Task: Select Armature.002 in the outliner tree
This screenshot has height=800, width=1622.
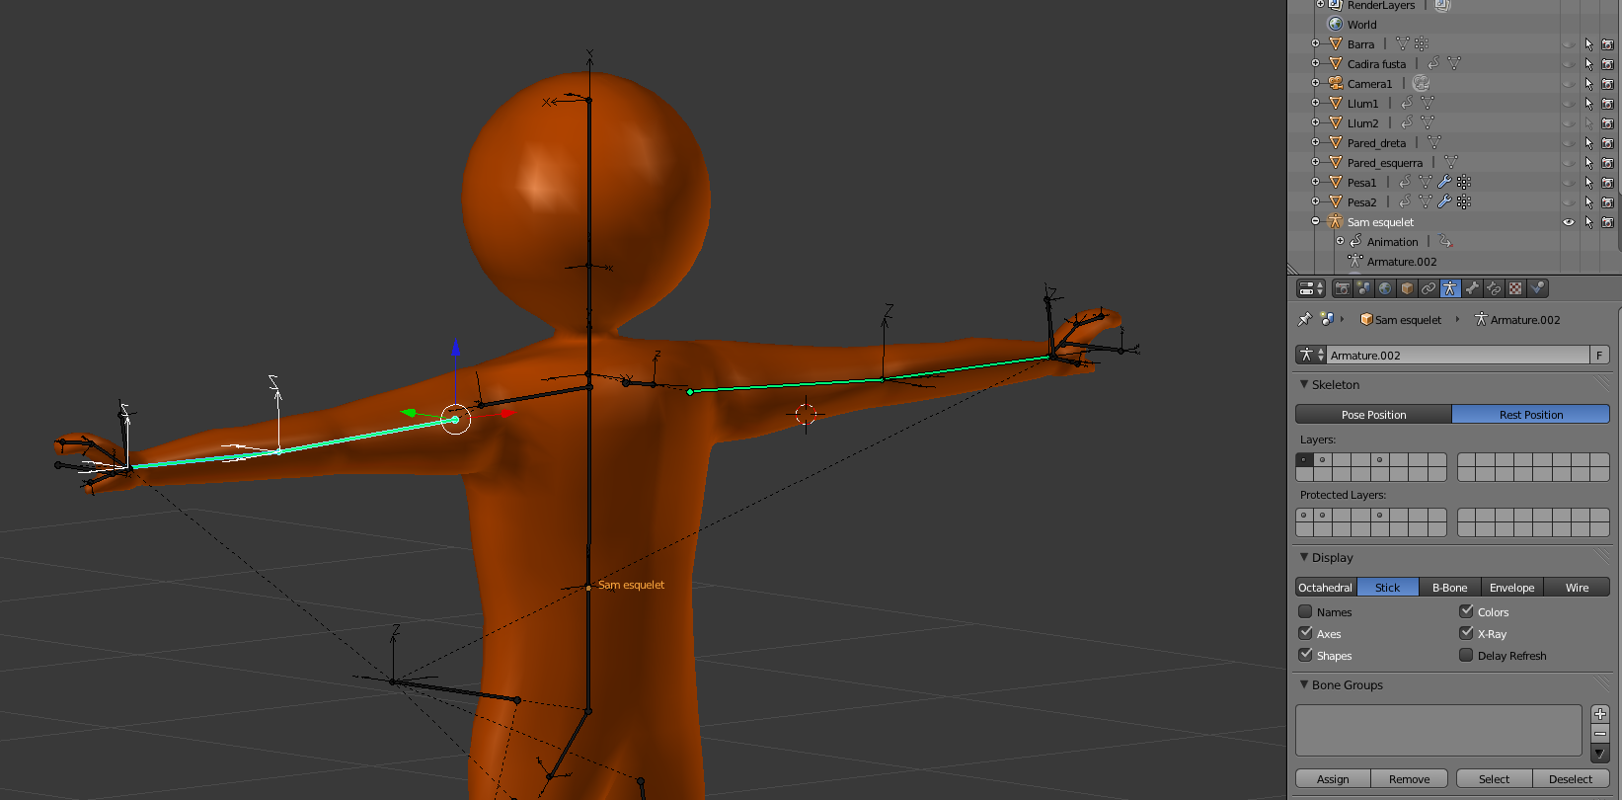Action: (1402, 262)
